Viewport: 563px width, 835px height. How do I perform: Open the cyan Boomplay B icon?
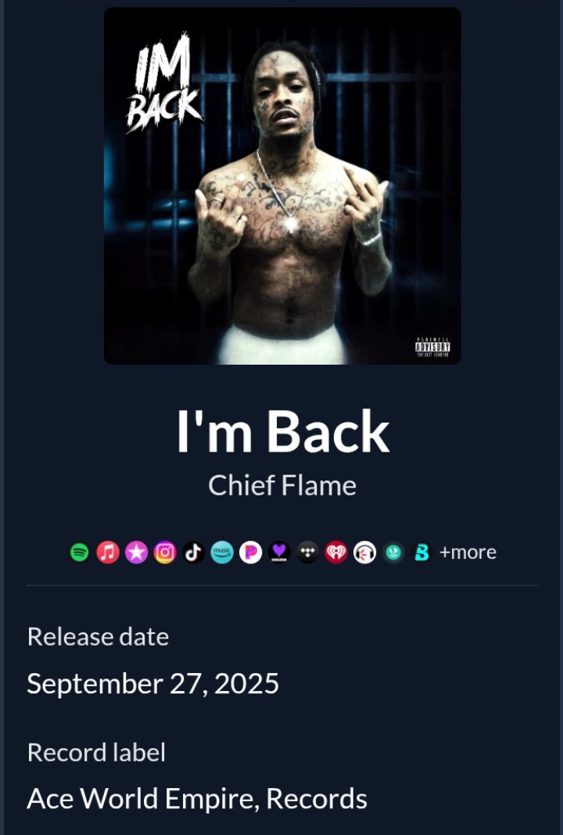[x=422, y=552]
